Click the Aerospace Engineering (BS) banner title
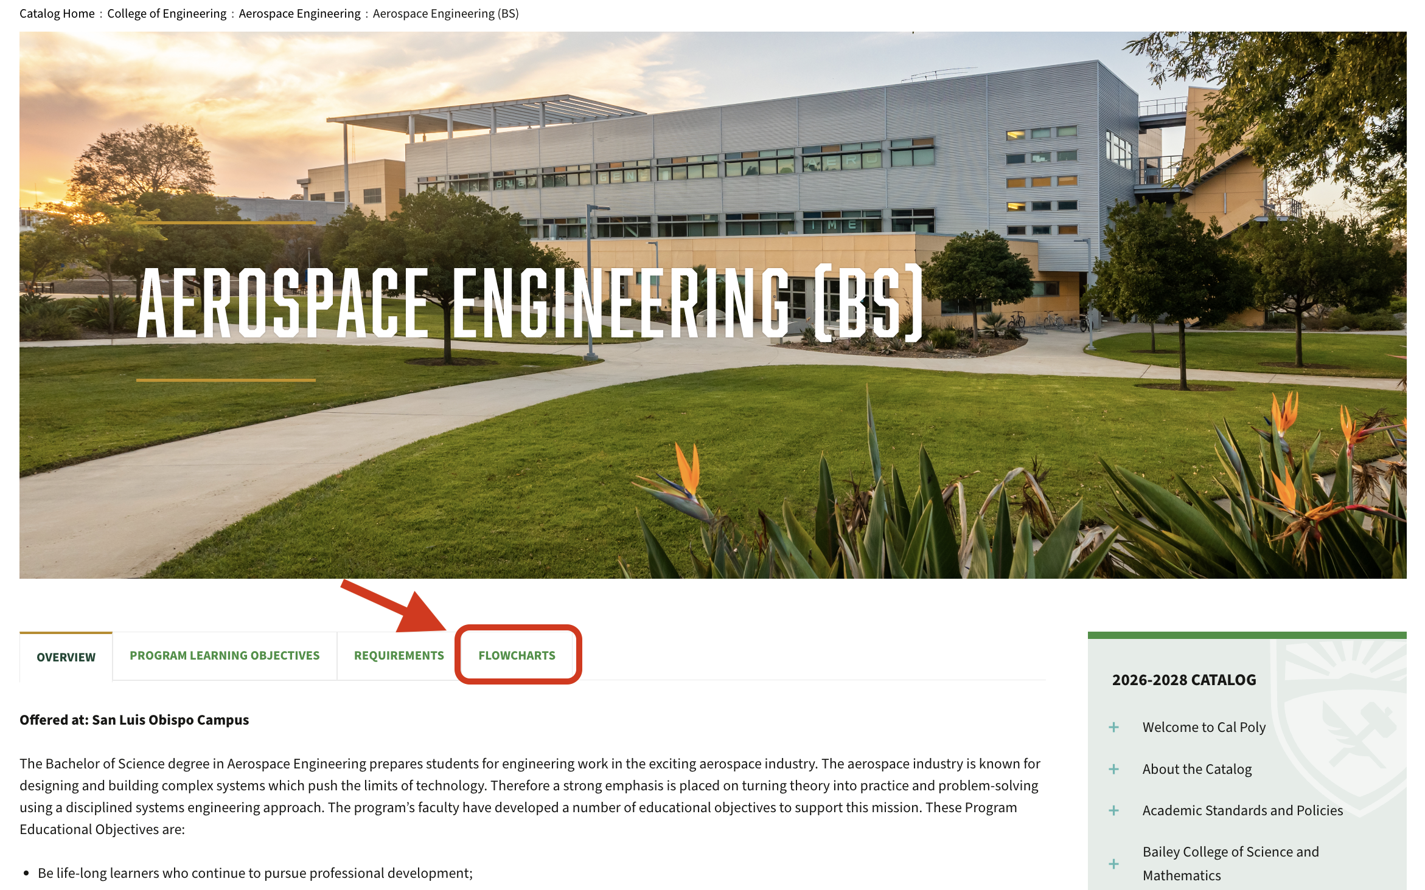Image resolution: width=1425 pixels, height=890 pixels. (529, 303)
